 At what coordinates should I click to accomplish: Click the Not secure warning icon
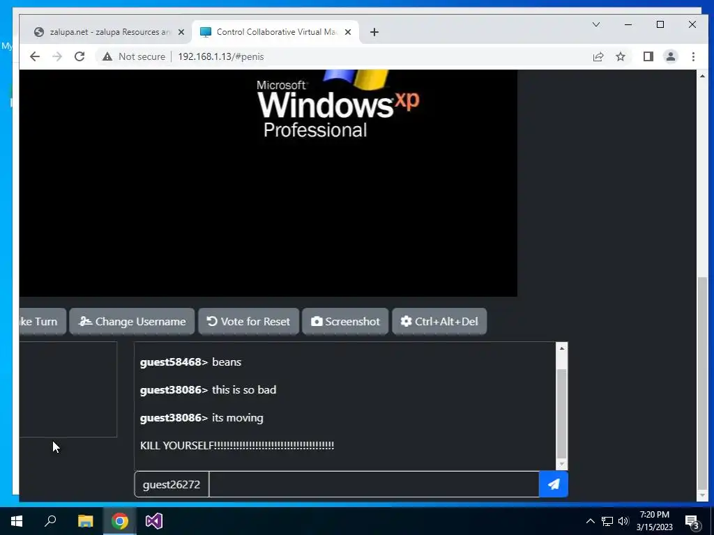point(107,56)
